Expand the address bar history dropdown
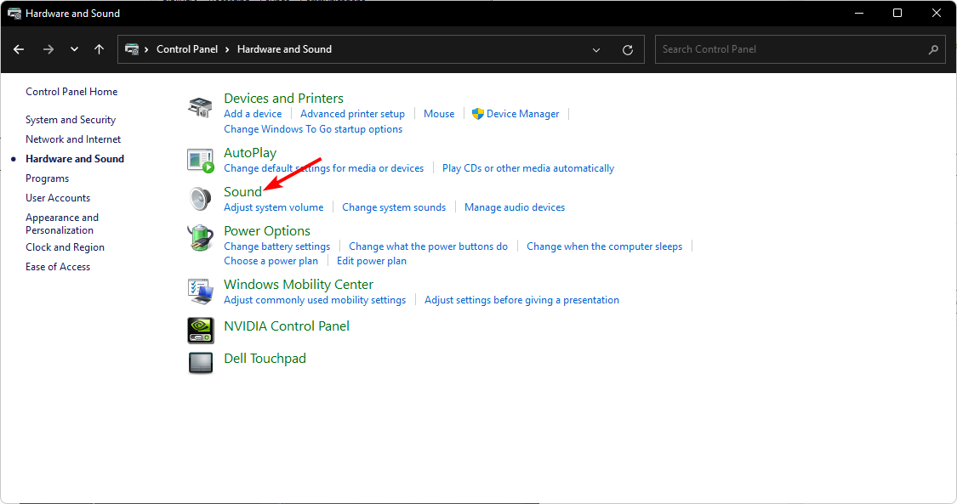 click(x=596, y=49)
